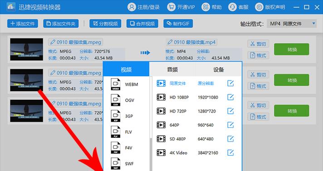Open 开通VIP shopping cart icon
This screenshot has width=323, height=171.
[x=171, y=7]
